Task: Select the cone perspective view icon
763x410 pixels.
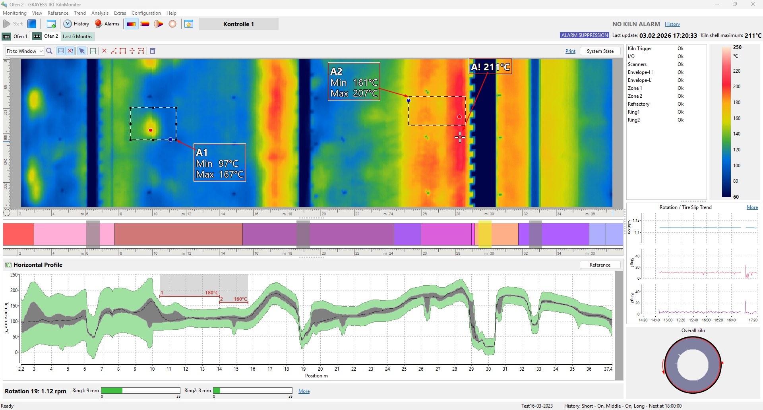Action: click(159, 24)
